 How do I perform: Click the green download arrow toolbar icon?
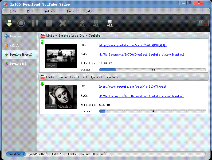pyautogui.click(x=9, y=23)
